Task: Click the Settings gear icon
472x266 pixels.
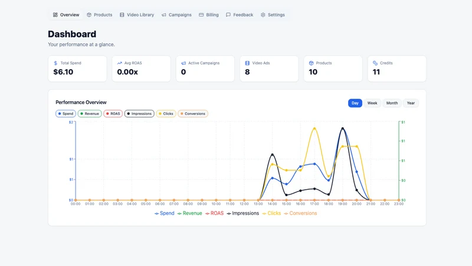Action: click(263, 15)
